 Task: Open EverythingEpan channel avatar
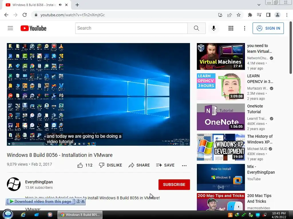tap(14, 184)
